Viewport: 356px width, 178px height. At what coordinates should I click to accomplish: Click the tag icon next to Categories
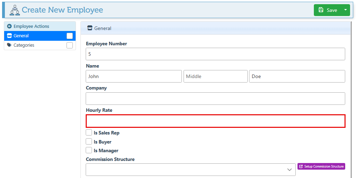[9, 45]
